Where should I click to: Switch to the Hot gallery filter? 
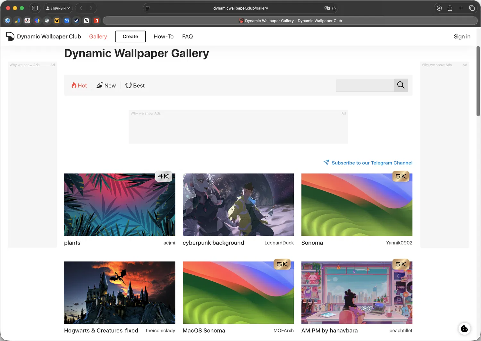[x=79, y=86]
